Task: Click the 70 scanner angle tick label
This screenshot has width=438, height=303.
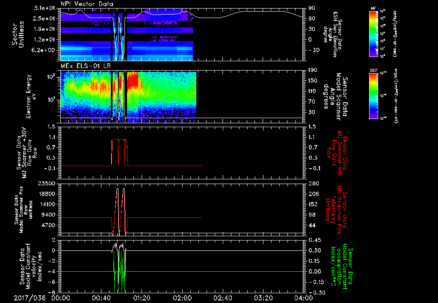Action: tap(311, 101)
